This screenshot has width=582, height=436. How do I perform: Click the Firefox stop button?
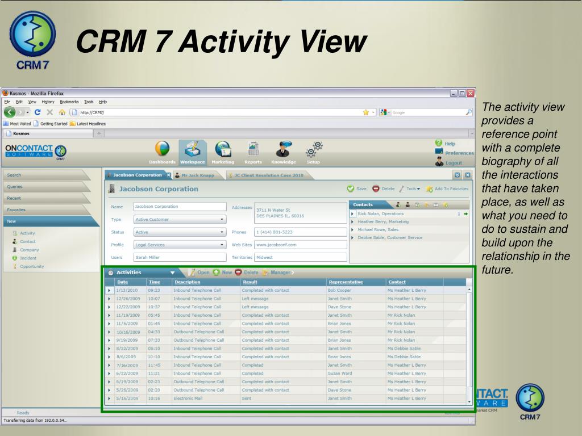point(50,112)
